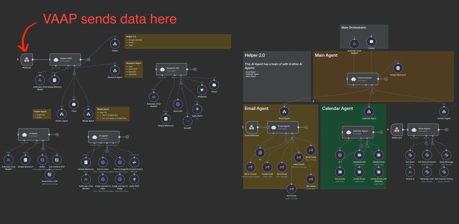Open the AI Agent1 node
459x224 pixels.
click(104, 137)
